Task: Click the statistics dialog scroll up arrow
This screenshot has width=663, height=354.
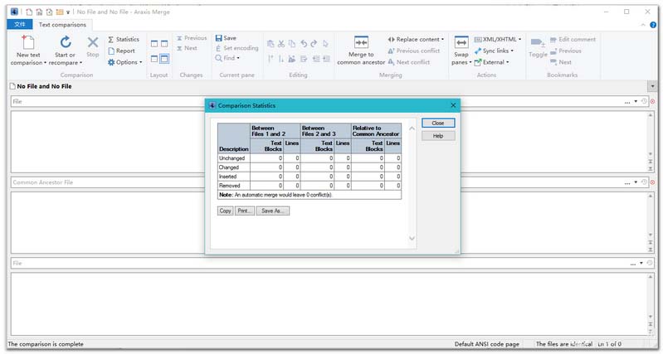Action: pyautogui.click(x=412, y=128)
